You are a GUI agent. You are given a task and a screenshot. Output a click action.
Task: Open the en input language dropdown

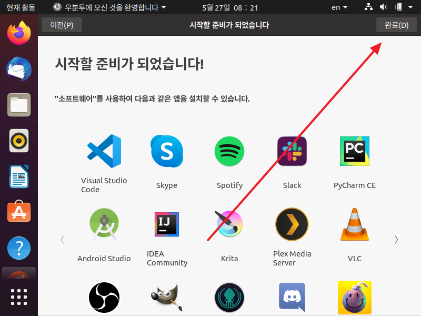pyautogui.click(x=339, y=7)
